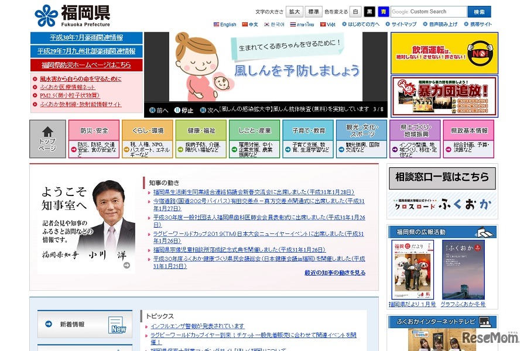Stop the banner slideshow with 停止

[182, 109]
